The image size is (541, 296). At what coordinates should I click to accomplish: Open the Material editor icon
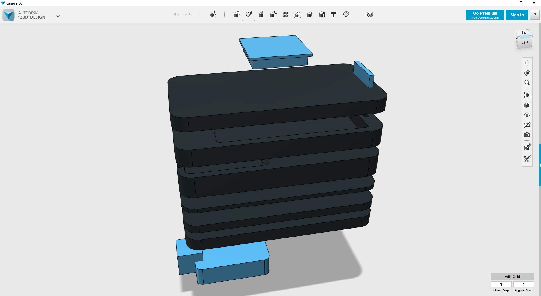(x=369, y=15)
